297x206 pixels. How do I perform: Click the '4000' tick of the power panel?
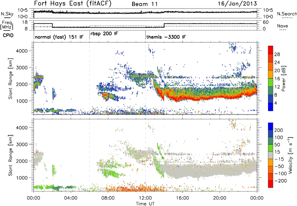point(22,51)
